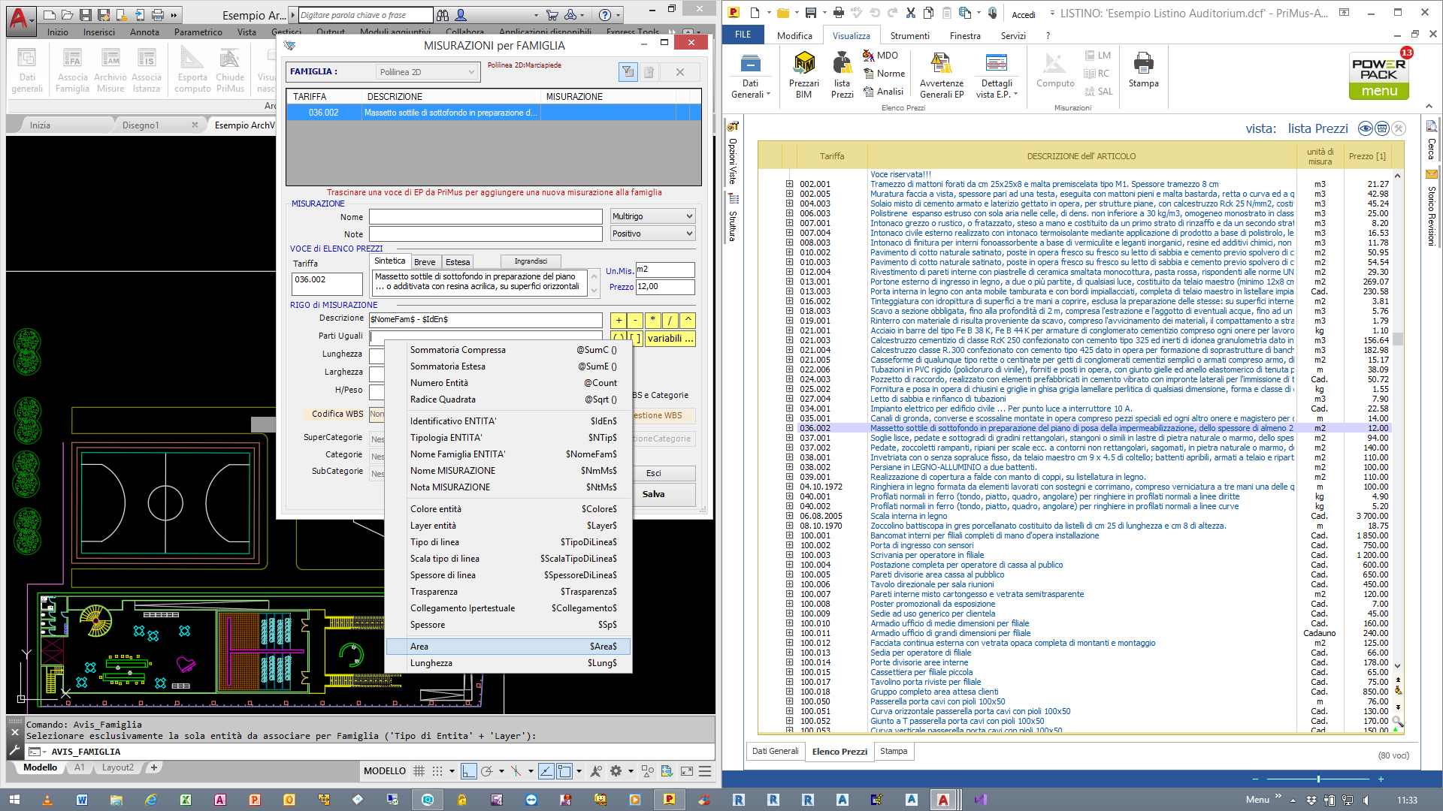Toggle grid display in AutoCAD status bar
Viewport: 1443px width, 811px height.
[419, 771]
